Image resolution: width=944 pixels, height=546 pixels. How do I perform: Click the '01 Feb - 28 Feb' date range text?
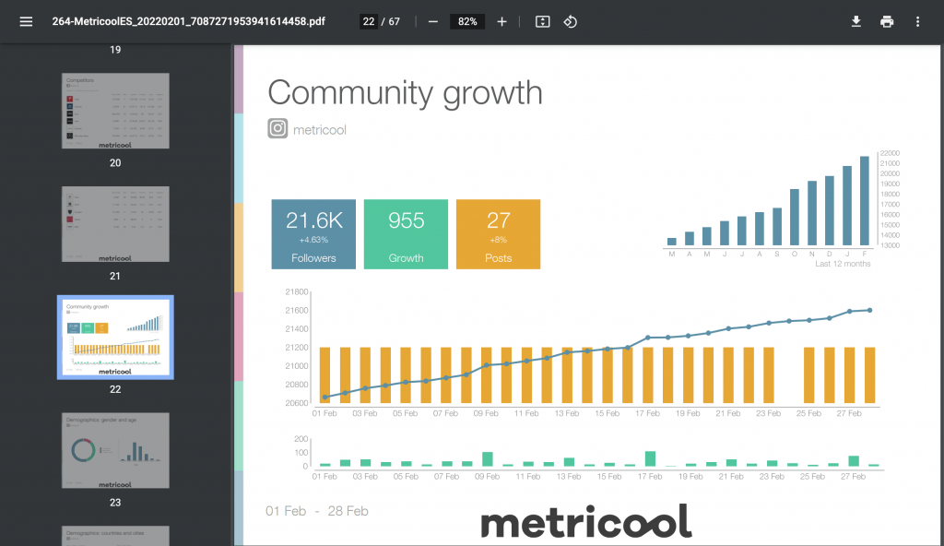click(x=317, y=511)
